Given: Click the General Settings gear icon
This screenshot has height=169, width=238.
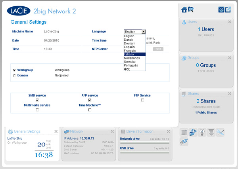Looking at the screenshot, I should 10,131.
